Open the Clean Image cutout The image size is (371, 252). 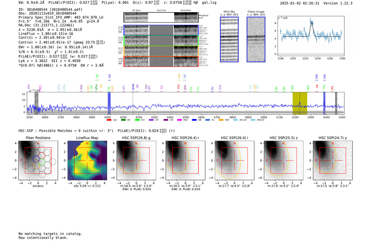[x=256, y=39]
